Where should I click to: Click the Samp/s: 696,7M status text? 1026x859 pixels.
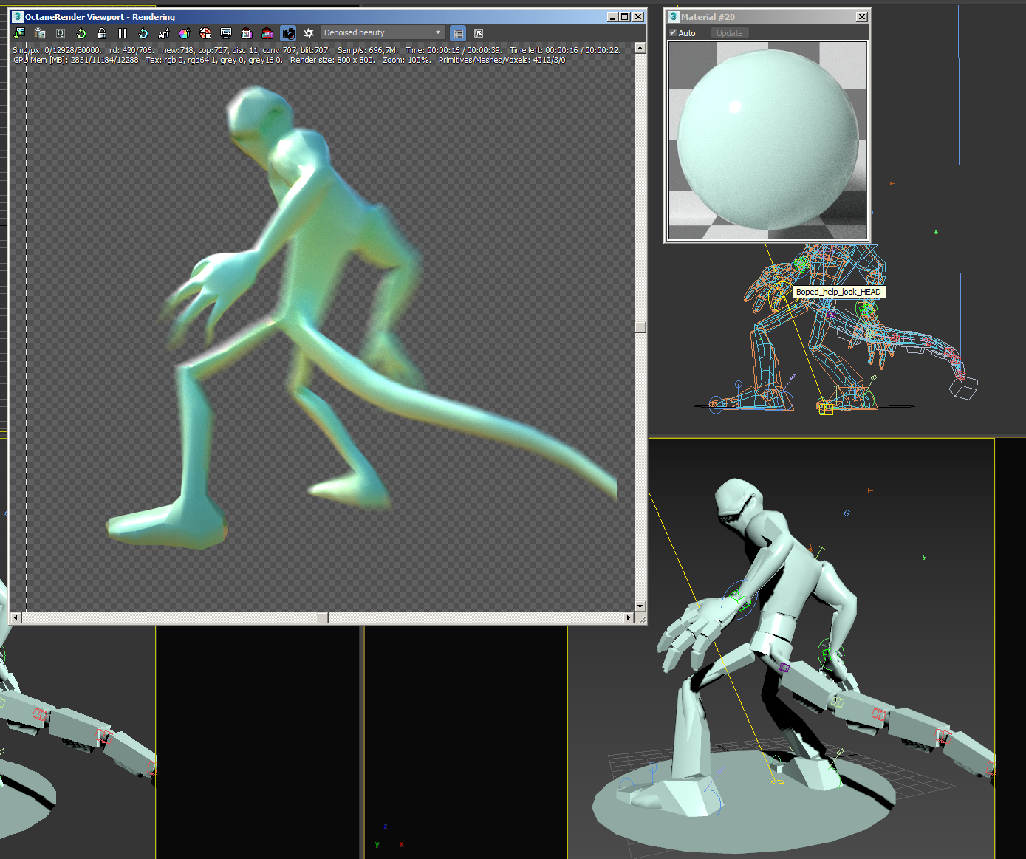368,50
